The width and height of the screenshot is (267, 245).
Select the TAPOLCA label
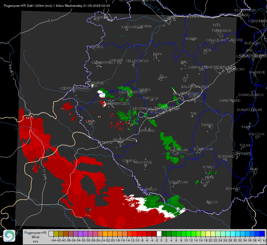click(x=151, y=98)
